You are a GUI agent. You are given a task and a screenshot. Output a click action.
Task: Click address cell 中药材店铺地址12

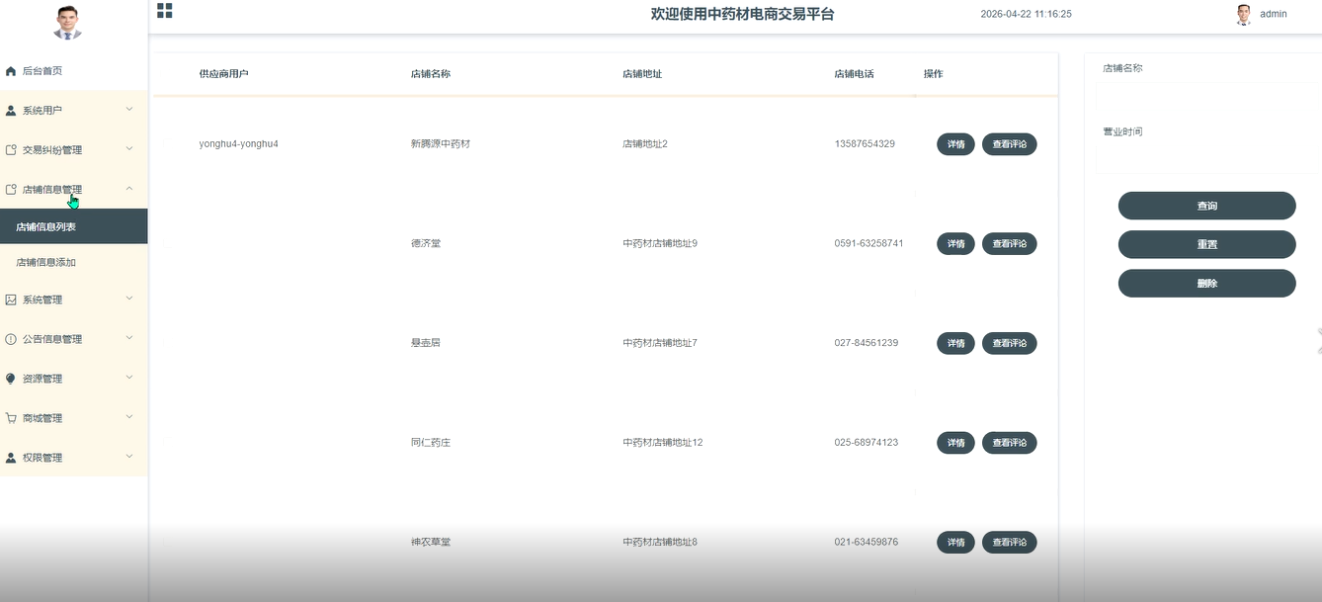tap(663, 442)
